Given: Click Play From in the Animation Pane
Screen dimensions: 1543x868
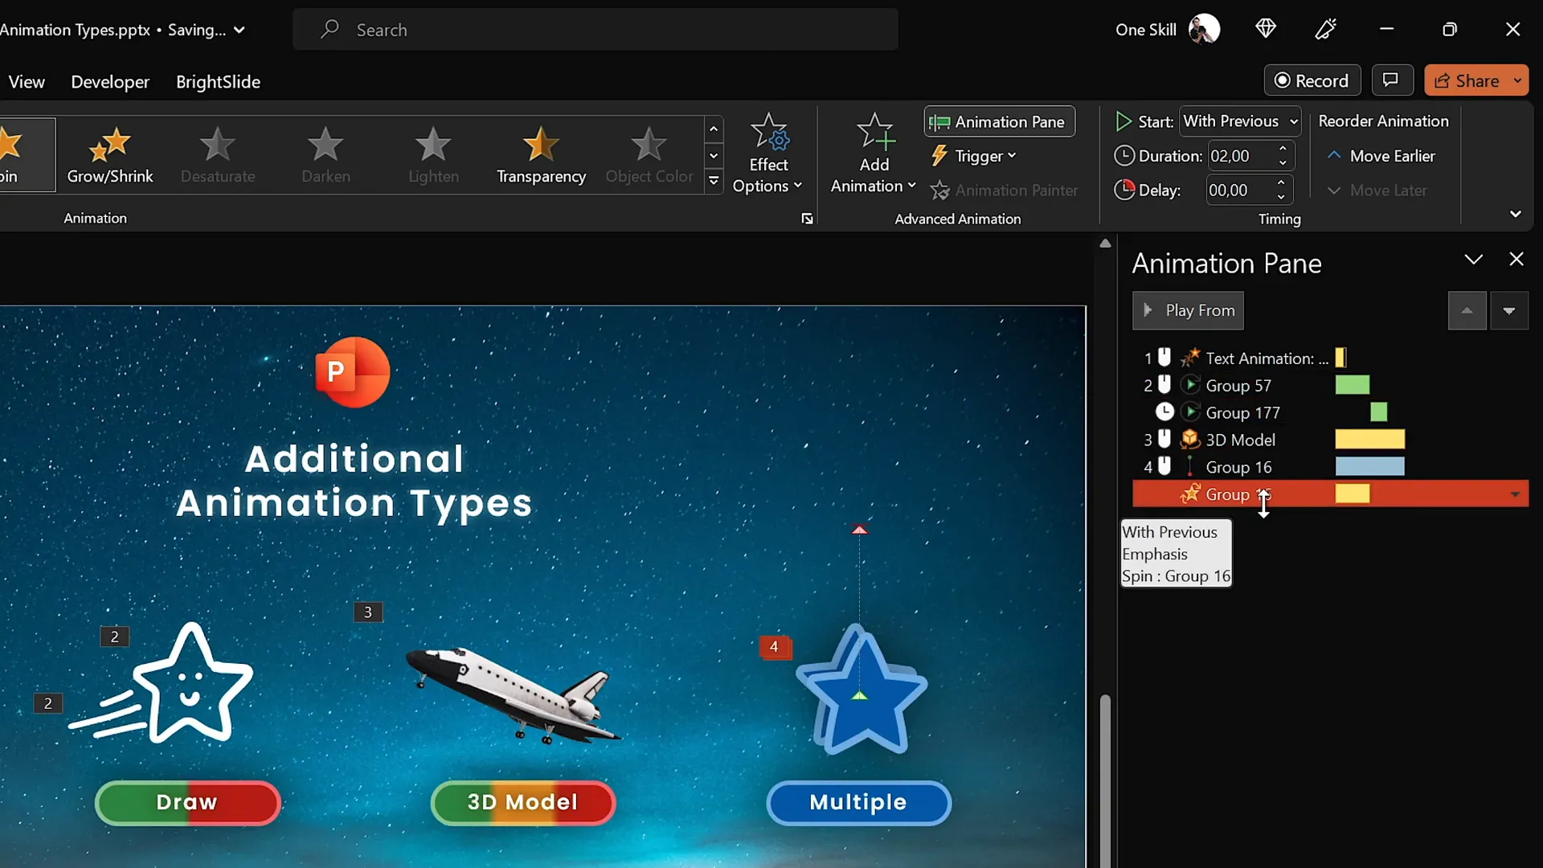Looking at the screenshot, I should tap(1188, 310).
